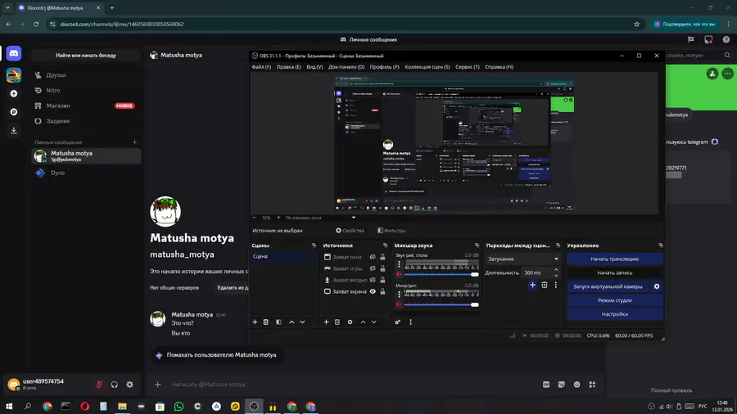Unlock the Захват экрана source
This screenshot has width=737, height=414.
click(382, 291)
